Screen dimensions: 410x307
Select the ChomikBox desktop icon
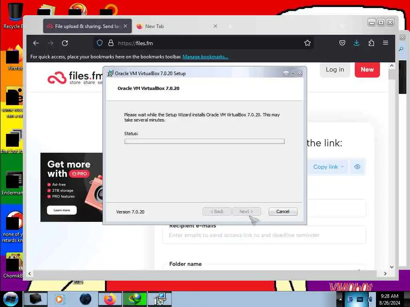[x=13, y=266]
